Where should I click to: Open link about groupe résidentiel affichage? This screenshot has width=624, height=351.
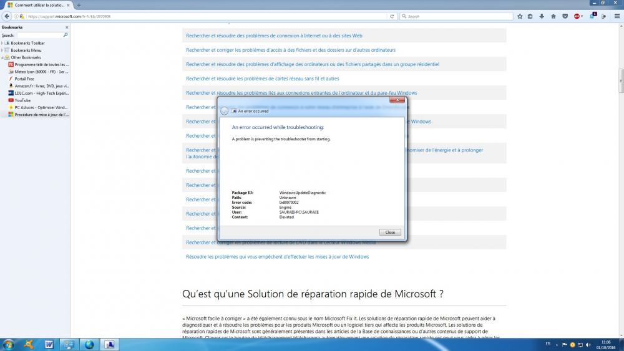313,64
